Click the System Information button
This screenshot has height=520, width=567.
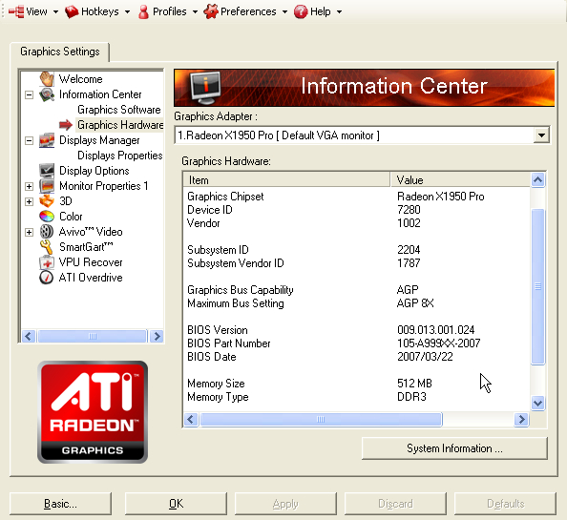coord(454,448)
